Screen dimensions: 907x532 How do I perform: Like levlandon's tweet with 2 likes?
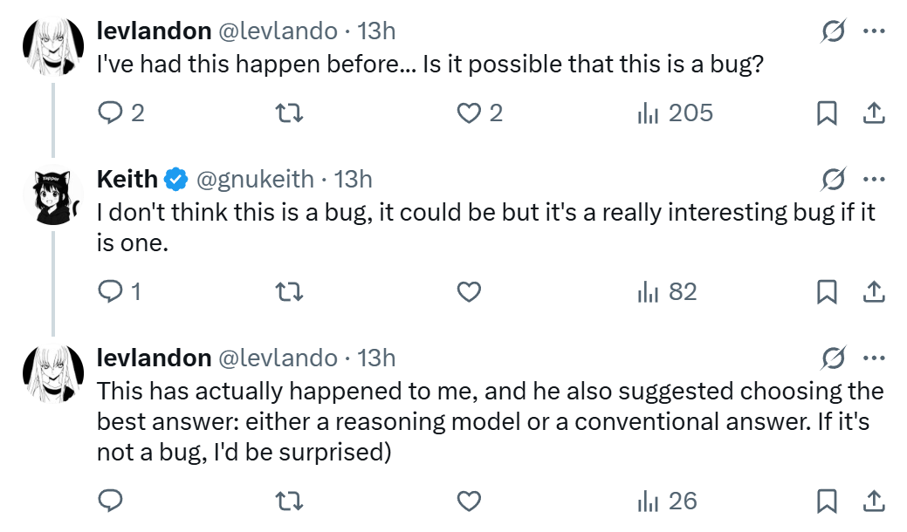(x=470, y=113)
